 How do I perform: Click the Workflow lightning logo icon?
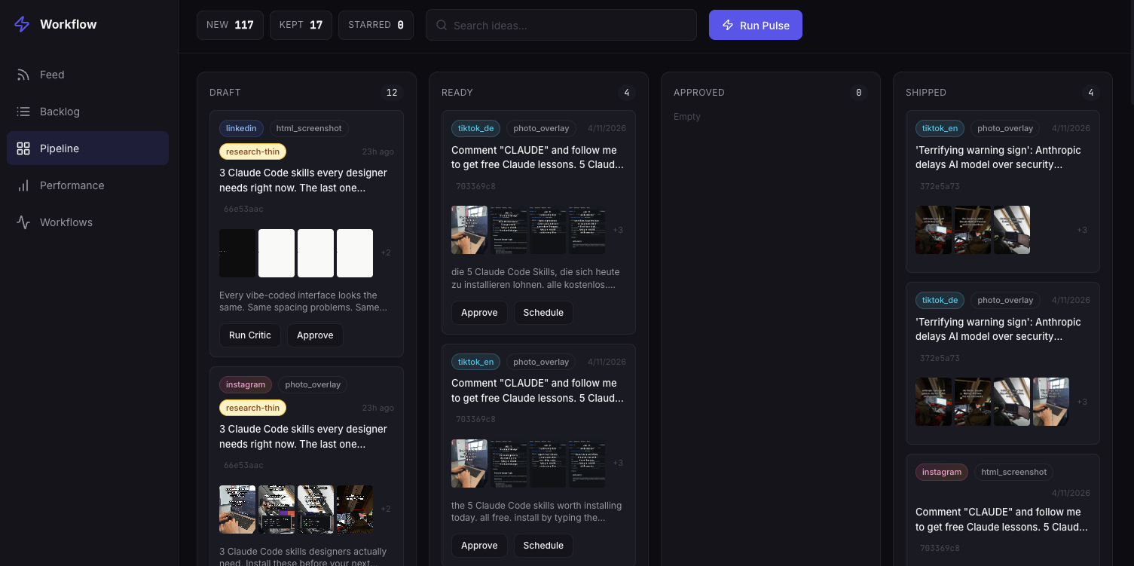(x=23, y=24)
